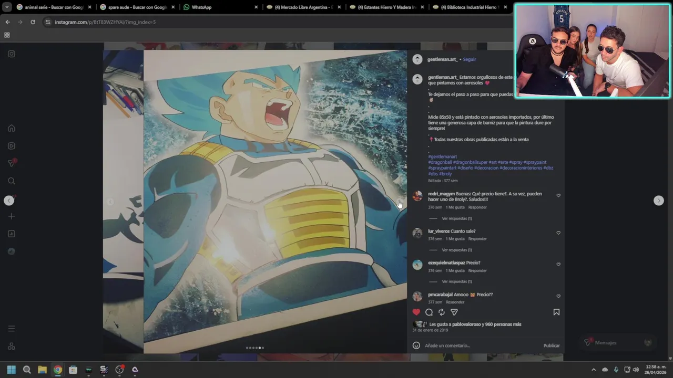Expand replies under rodri_magym's comment
The image size is (673, 378).
coord(456,218)
